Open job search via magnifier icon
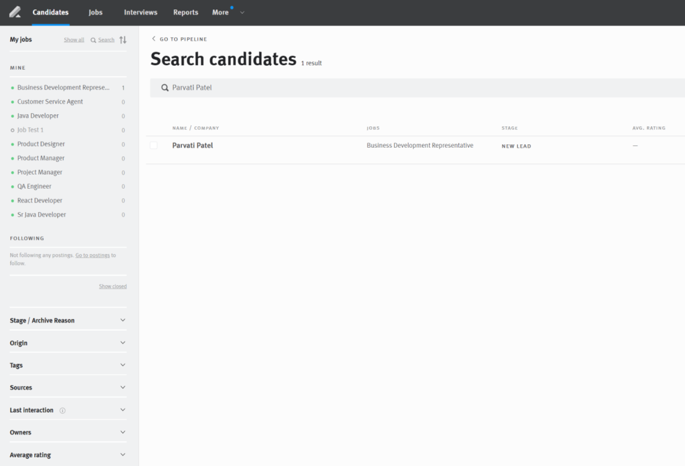The height and width of the screenshot is (466, 685). [x=93, y=40]
